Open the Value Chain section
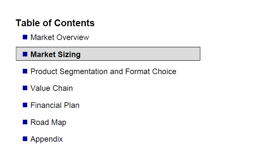The image size is (262, 164). click(52, 88)
